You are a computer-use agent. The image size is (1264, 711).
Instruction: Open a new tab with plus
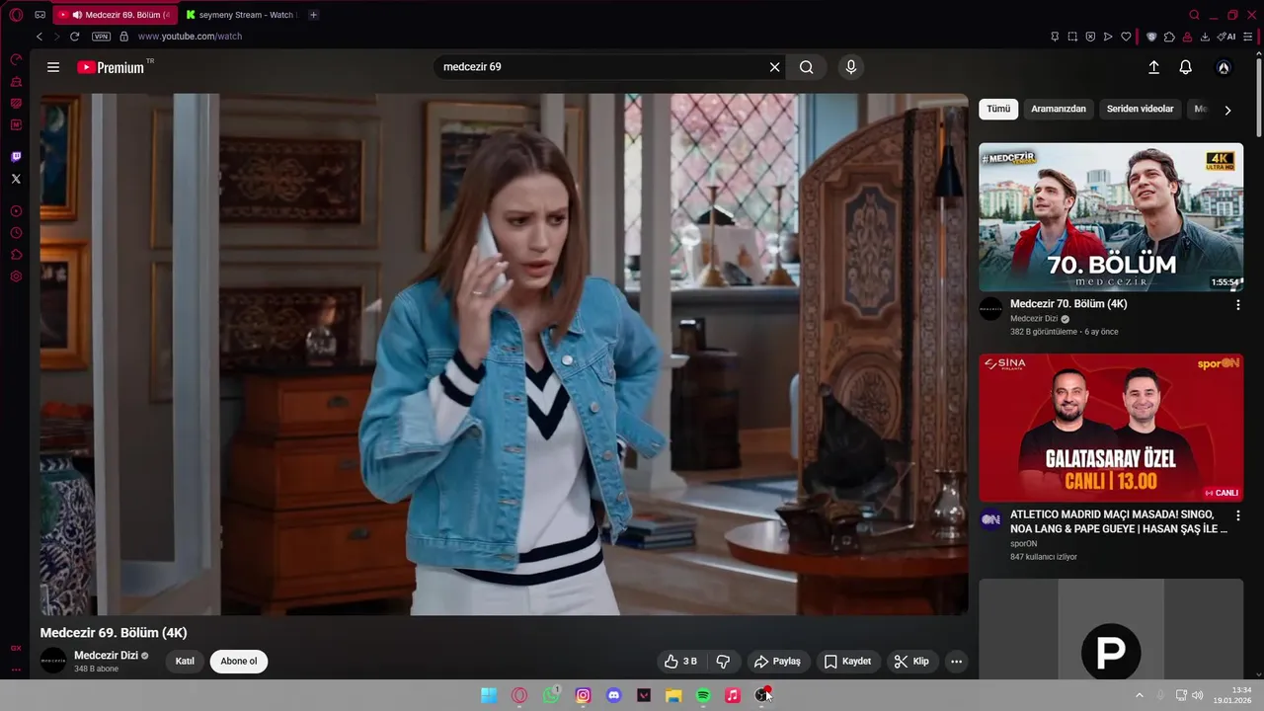point(314,15)
